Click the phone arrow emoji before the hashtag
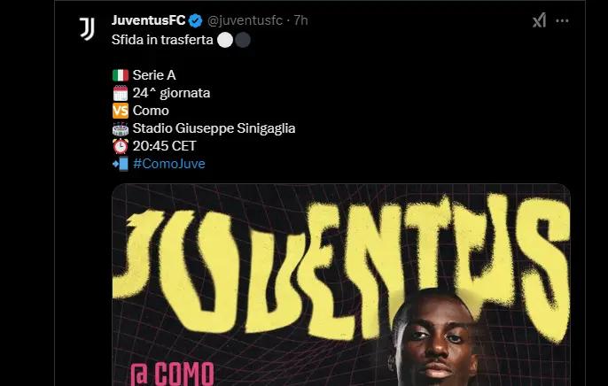Screen dimensions: 608x386 click(x=121, y=164)
